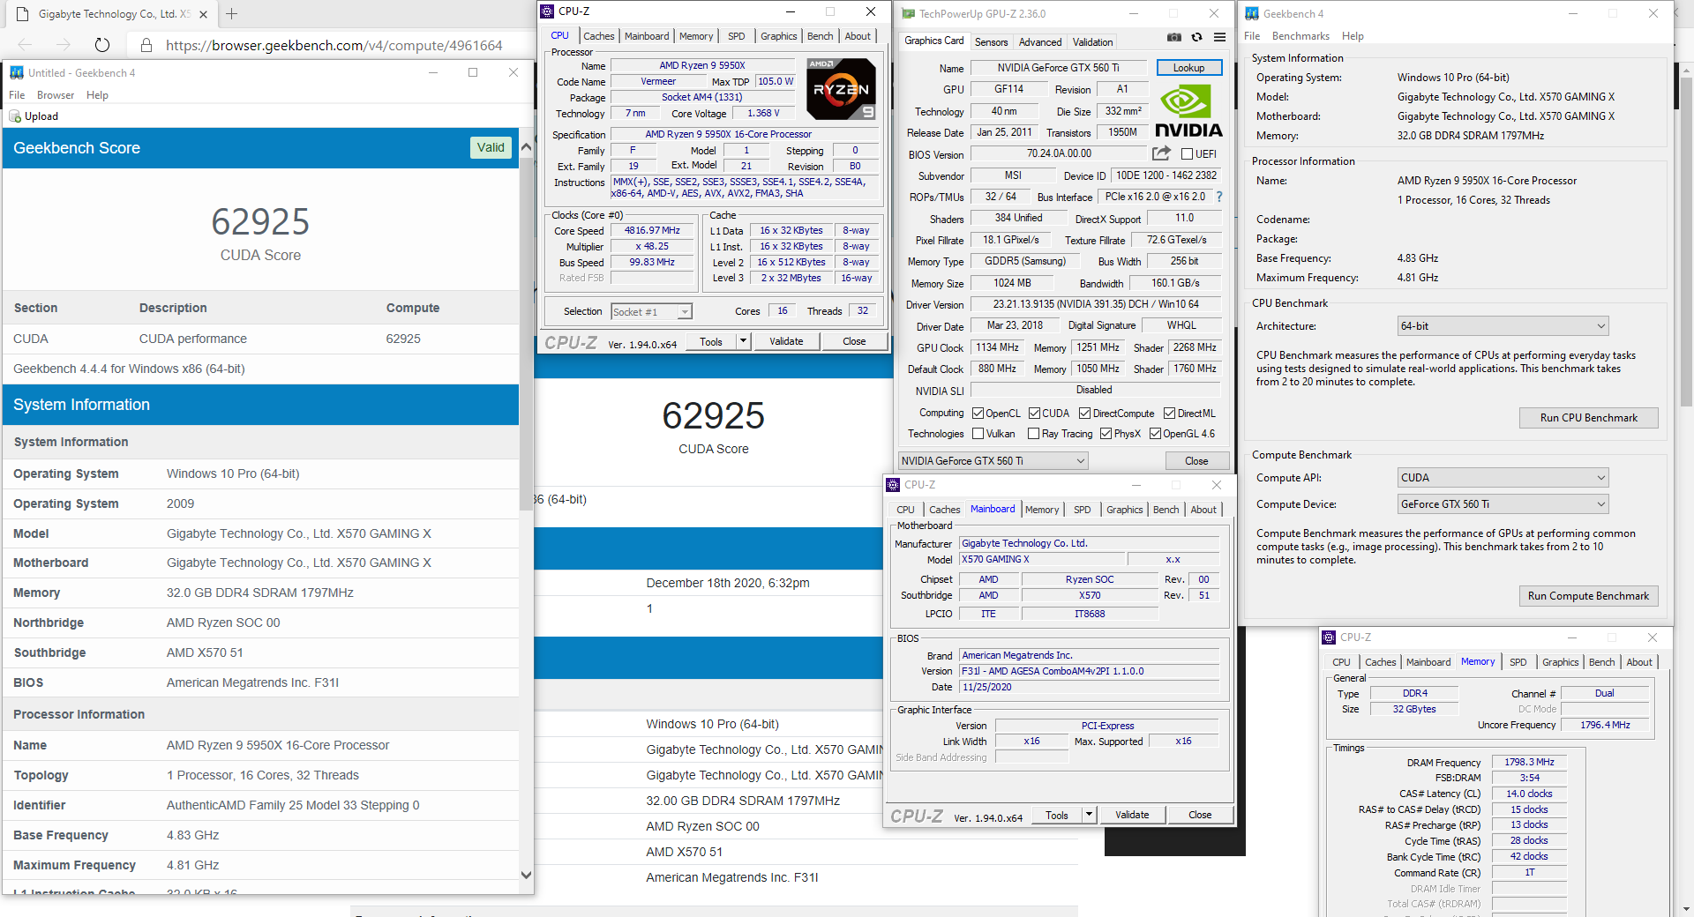Click scroll-up arrow in Untitled Geekbench window
Image resolution: width=1694 pixels, height=917 pixels.
pos(526,147)
